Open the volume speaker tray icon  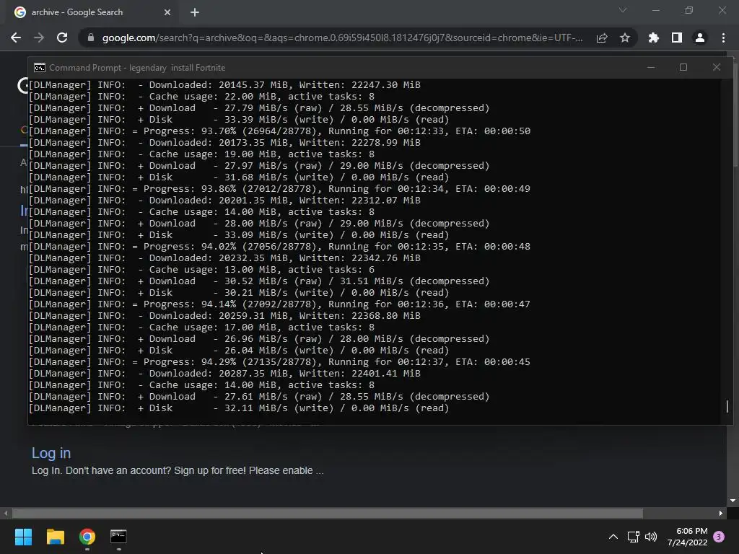[651, 537]
